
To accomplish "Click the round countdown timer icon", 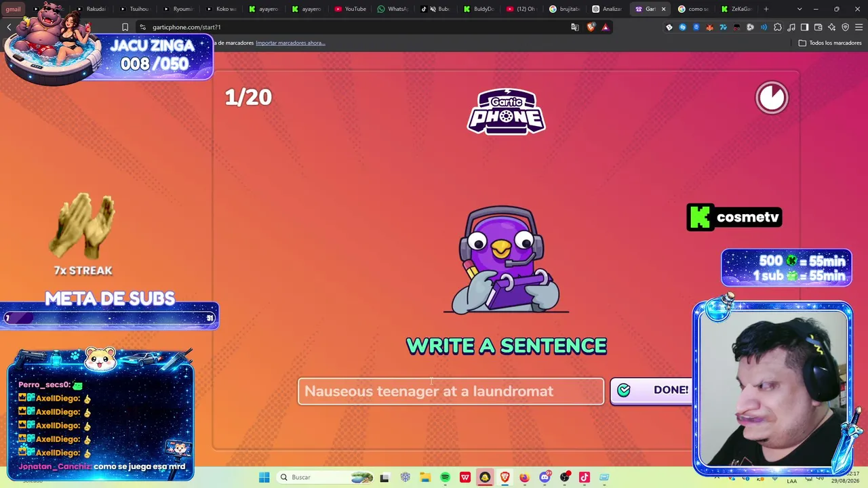I will click(x=772, y=98).
